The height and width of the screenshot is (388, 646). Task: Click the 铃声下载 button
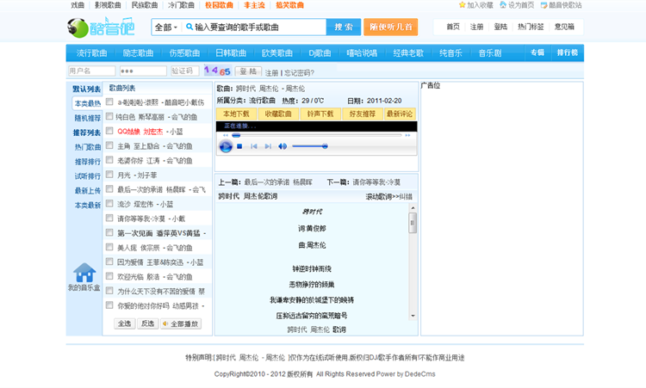pos(320,114)
